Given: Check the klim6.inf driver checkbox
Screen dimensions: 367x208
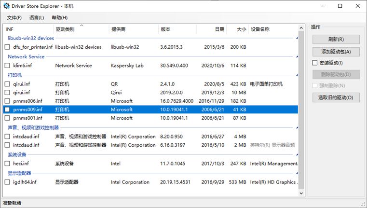Looking at the screenshot, I should (x=7, y=66).
